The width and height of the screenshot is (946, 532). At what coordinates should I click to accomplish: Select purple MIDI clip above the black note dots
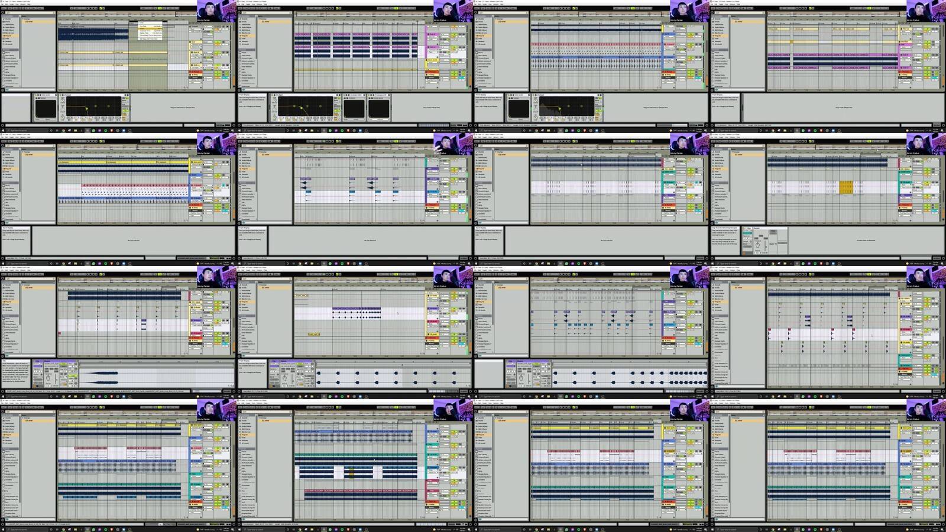pyautogui.click(x=356, y=309)
